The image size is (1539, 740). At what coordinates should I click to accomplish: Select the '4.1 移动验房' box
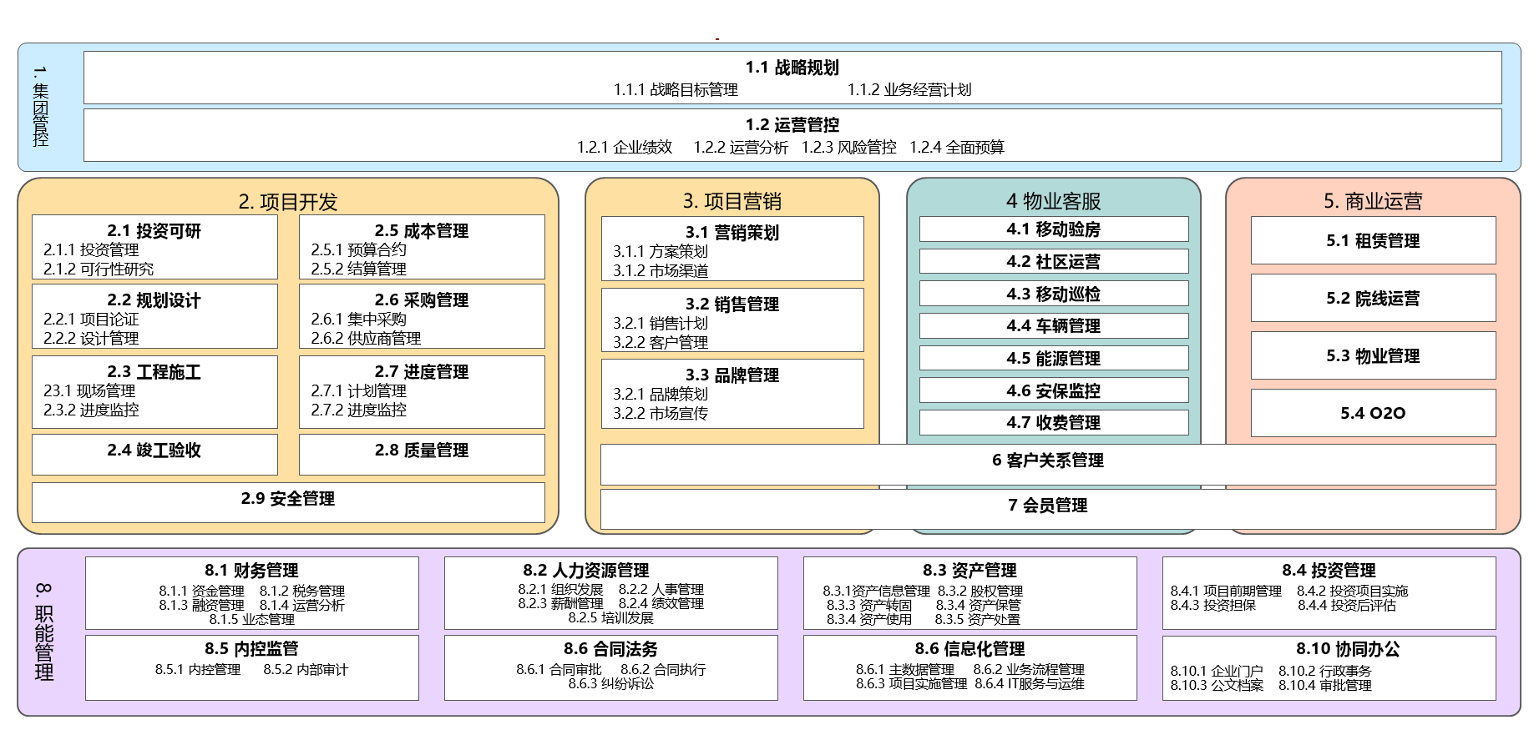(1054, 229)
